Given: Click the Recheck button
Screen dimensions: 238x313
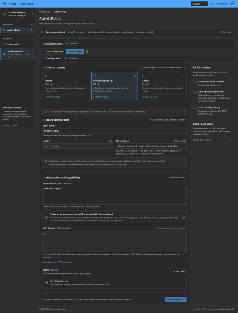Looking at the screenshot, I should [226, 32].
